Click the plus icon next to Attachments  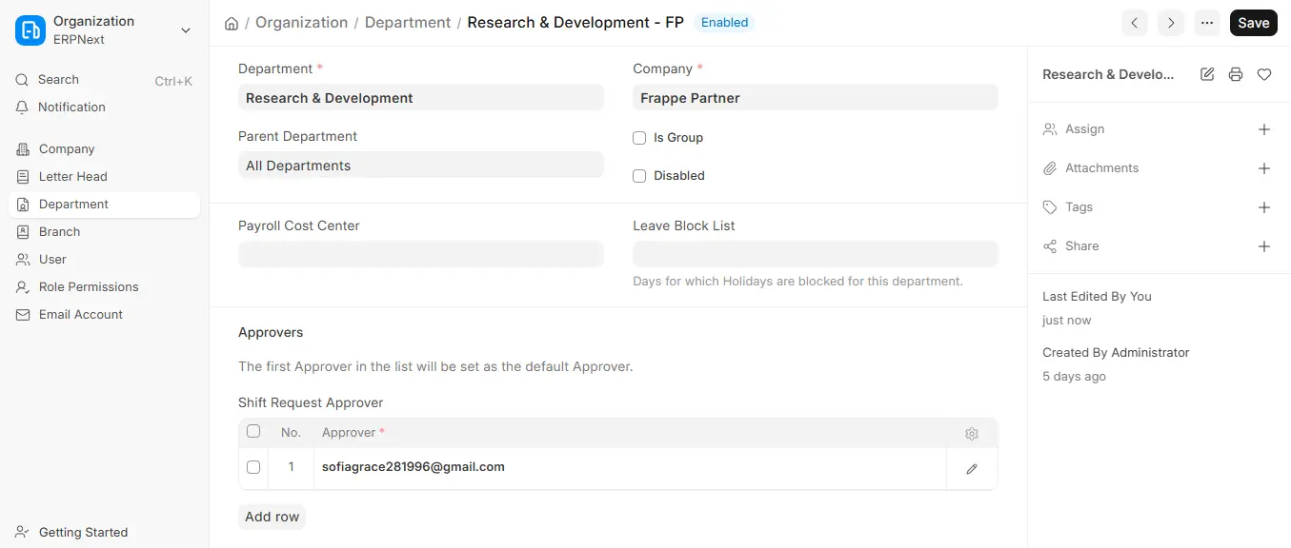click(1264, 168)
